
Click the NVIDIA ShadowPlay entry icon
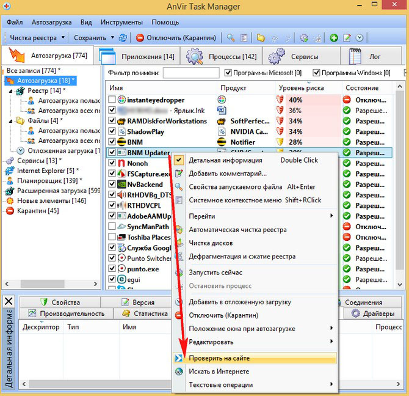point(121,131)
